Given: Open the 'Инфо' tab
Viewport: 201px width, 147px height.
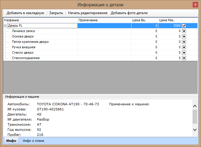Looking at the screenshot, I should click(11, 141).
